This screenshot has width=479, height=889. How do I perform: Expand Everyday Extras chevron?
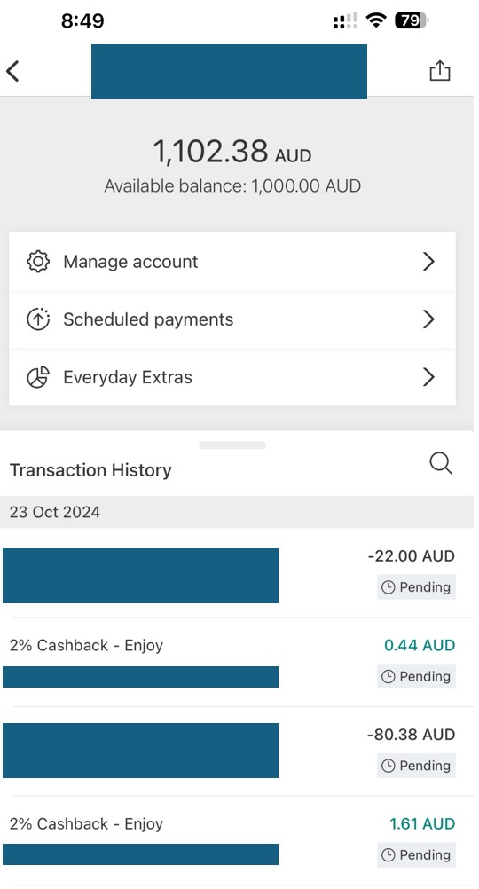coord(429,378)
